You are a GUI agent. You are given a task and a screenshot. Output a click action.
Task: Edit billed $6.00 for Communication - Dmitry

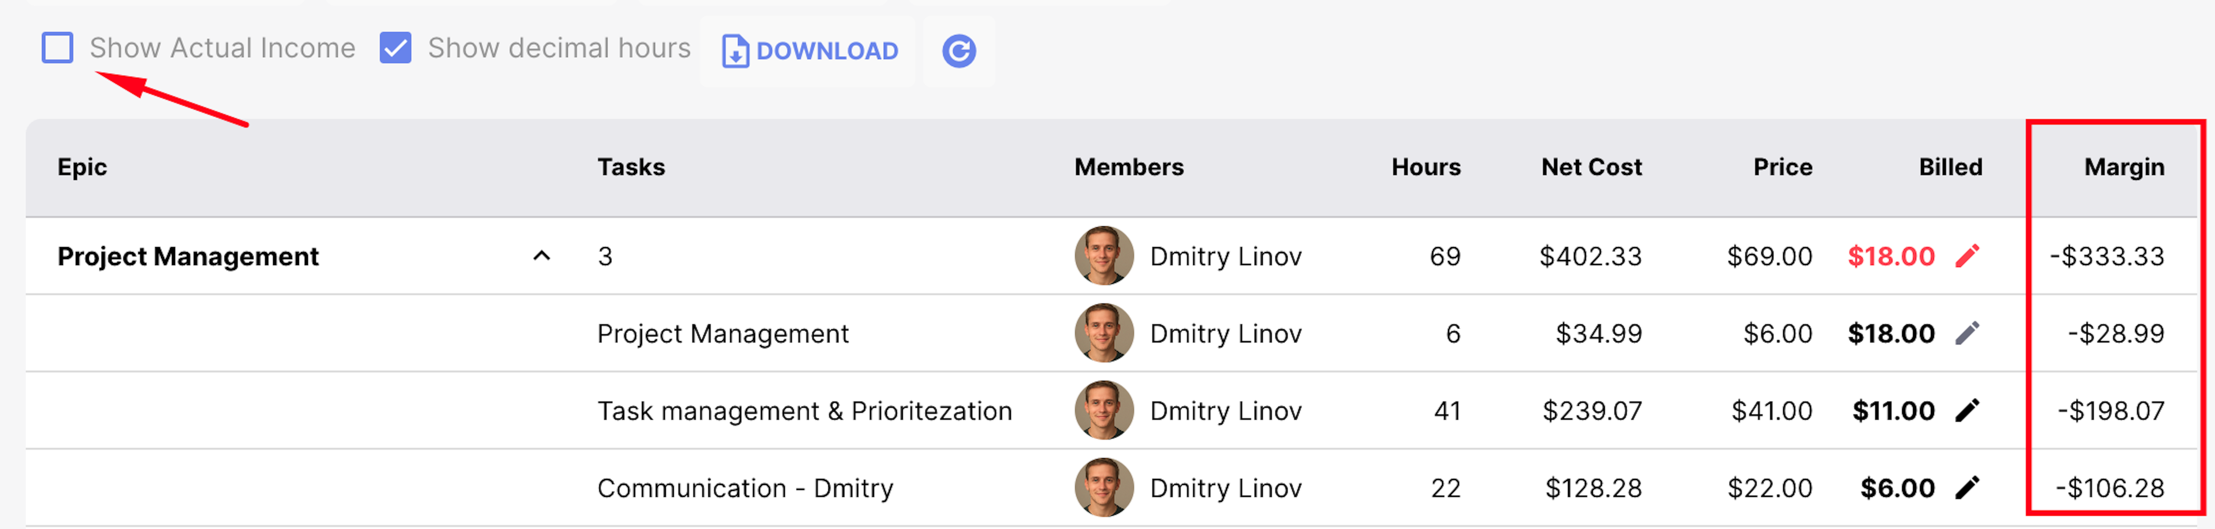[1967, 488]
